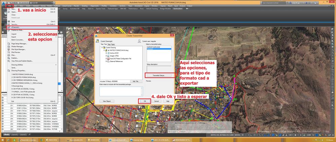Open Page Setup Manager... from File menu
The width and height of the screenshot is (336, 142).
click(32, 44)
